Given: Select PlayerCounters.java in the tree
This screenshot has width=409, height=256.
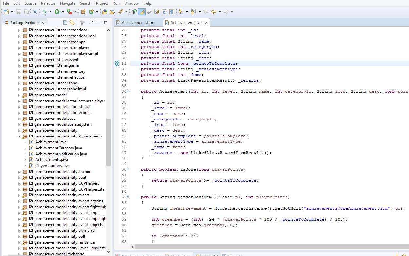Looking at the screenshot, I should [x=52, y=166].
